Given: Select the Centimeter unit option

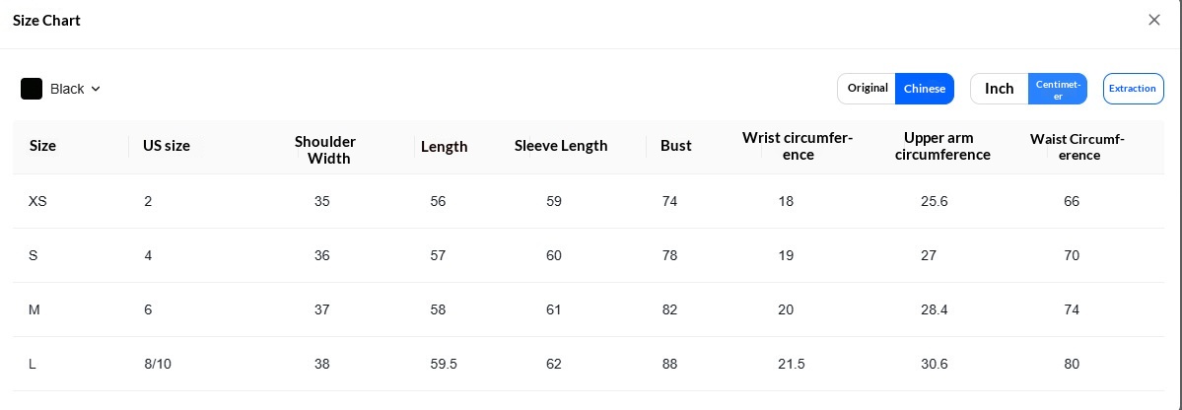Looking at the screenshot, I should [x=1058, y=88].
